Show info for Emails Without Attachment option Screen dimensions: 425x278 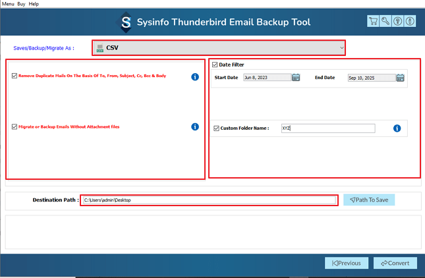pyautogui.click(x=195, y=126)
